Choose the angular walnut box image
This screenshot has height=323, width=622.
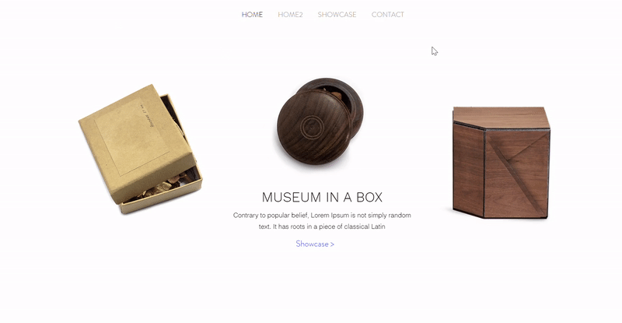(501, 162)
